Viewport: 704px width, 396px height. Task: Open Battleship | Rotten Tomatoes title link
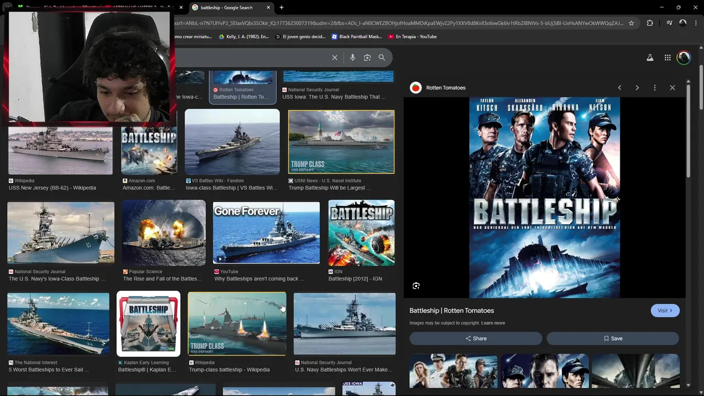(452, 311)
